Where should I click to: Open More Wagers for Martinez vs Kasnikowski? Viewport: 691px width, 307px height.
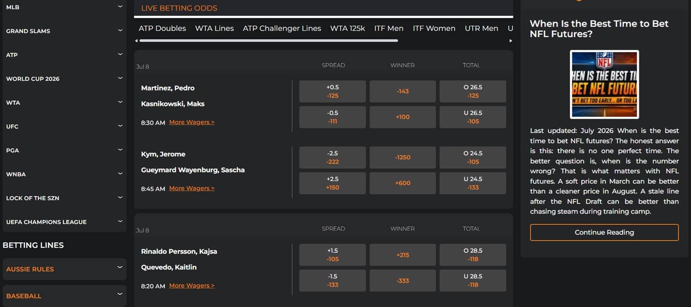(x=192, y=122)
